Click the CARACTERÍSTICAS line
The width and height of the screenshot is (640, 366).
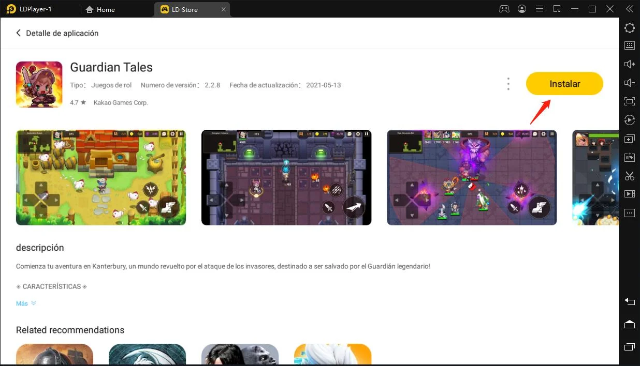click(51, 286)
